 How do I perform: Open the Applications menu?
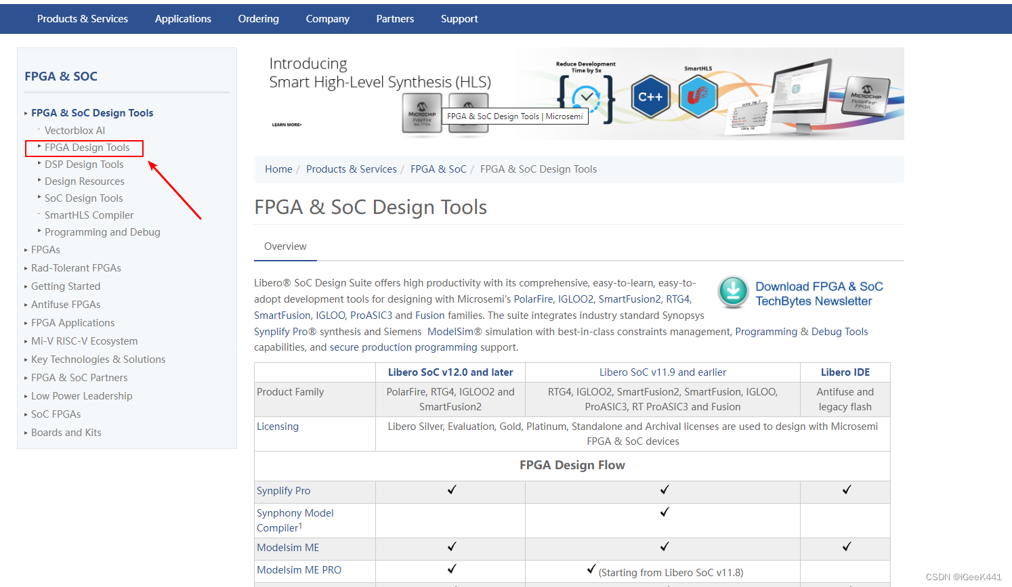[x=183, y=19]
